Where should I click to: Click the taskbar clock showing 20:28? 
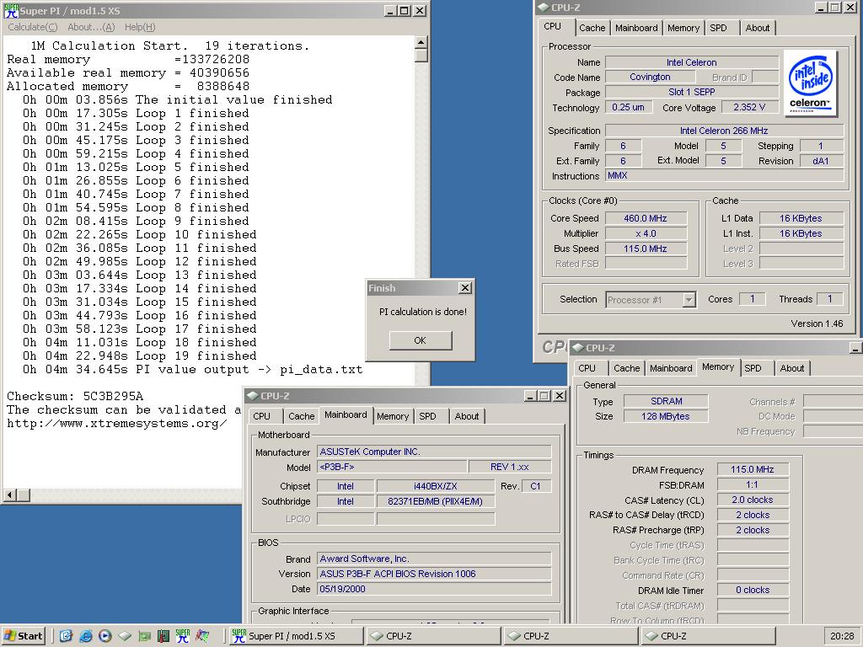pyautogui.click(x=842, y=636)
